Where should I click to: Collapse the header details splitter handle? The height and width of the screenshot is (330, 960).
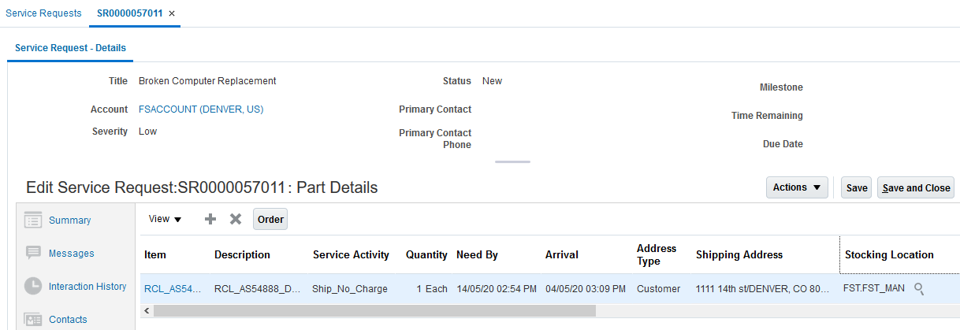[512, 162]
